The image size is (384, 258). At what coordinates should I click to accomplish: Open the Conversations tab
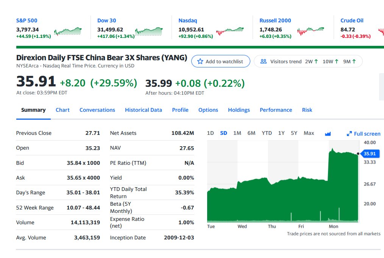coord(97,110)
